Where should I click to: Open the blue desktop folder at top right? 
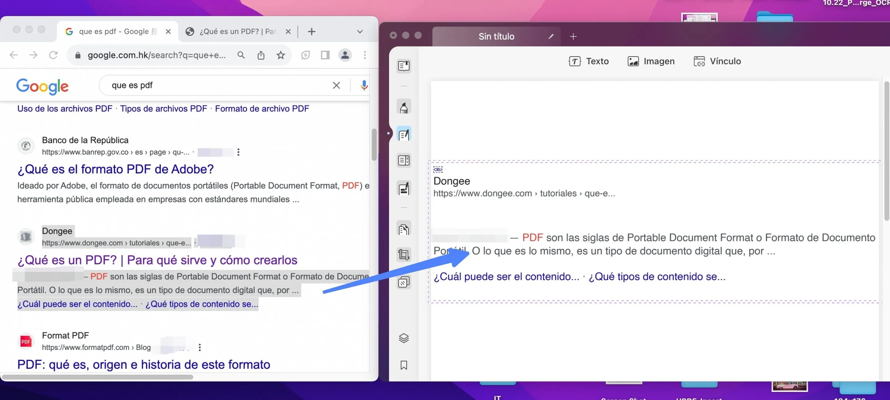coord(775,17)
